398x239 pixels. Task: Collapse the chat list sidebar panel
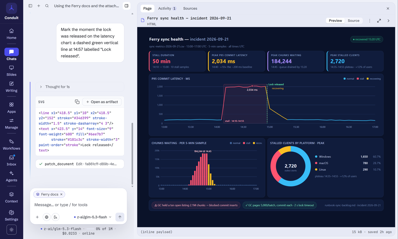pos(30,6)
